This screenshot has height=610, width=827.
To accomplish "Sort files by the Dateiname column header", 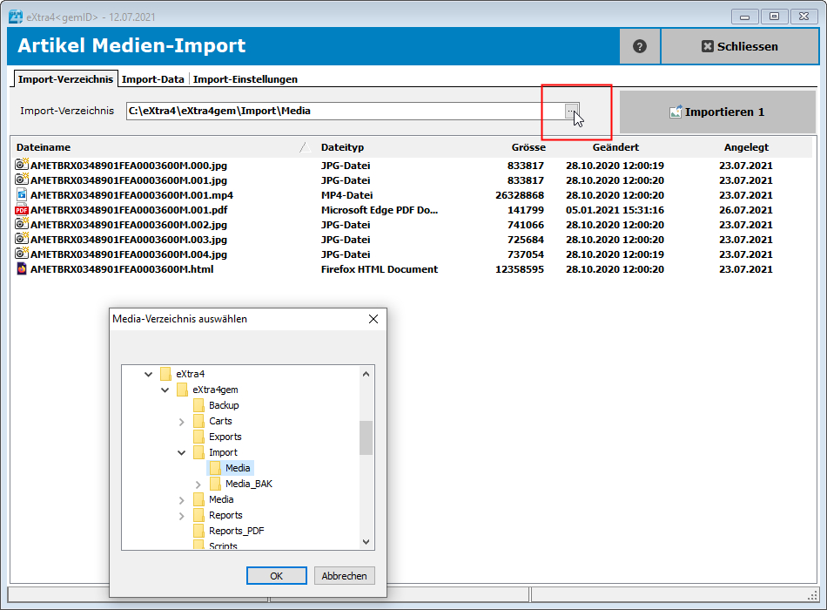I will pos(44,147).
